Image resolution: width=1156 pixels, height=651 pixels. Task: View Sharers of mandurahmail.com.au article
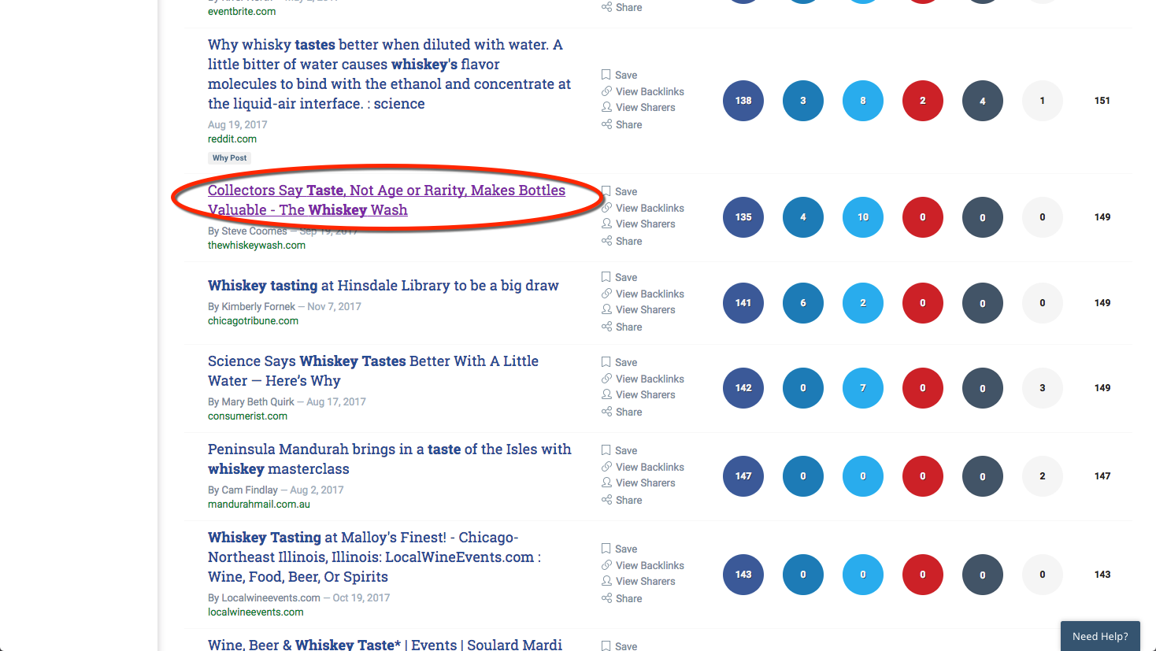click(x=638, y=483)
